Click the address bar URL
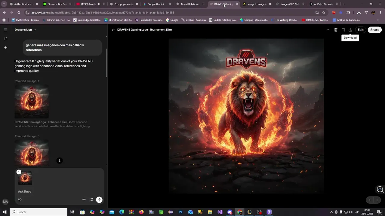The image size is (385, 216). (x=103, y=13)
